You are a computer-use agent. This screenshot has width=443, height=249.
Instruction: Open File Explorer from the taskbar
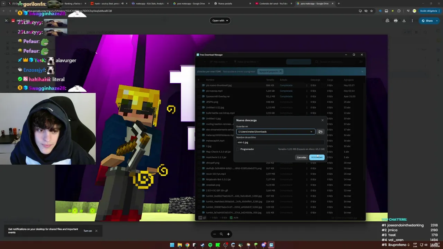(x=180, y=245)
